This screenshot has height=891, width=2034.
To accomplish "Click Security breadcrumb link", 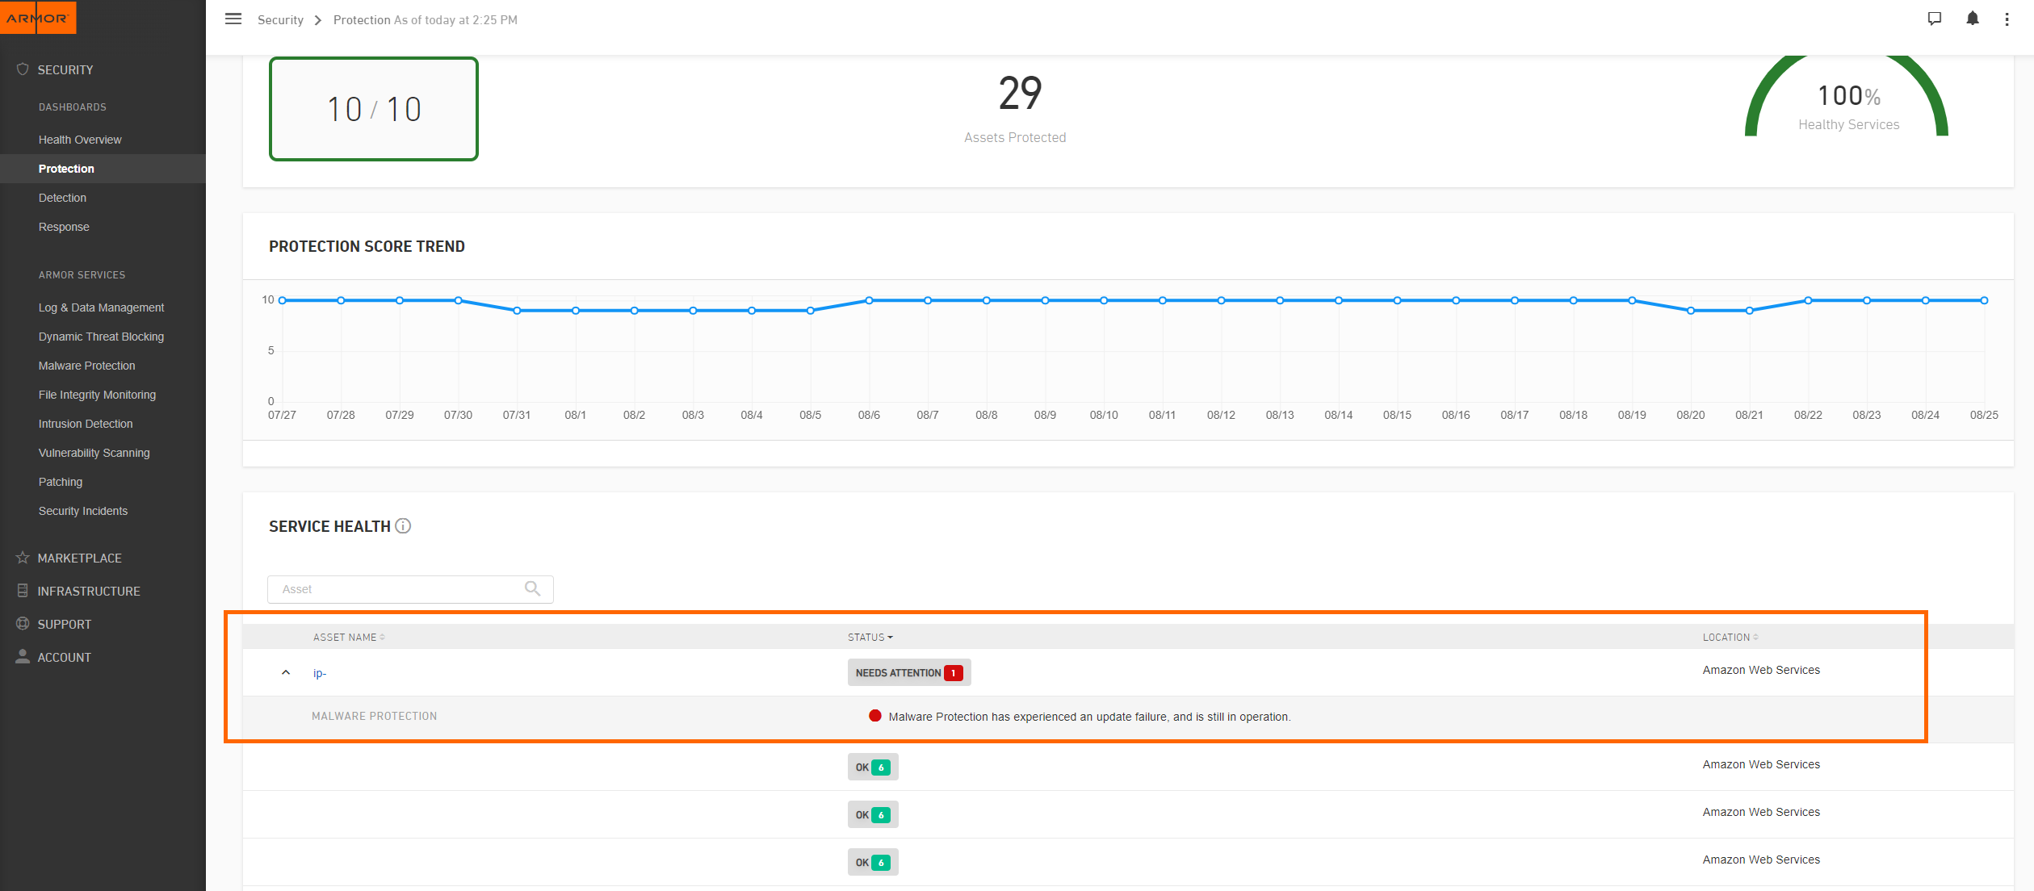I will tap(280, 19).
